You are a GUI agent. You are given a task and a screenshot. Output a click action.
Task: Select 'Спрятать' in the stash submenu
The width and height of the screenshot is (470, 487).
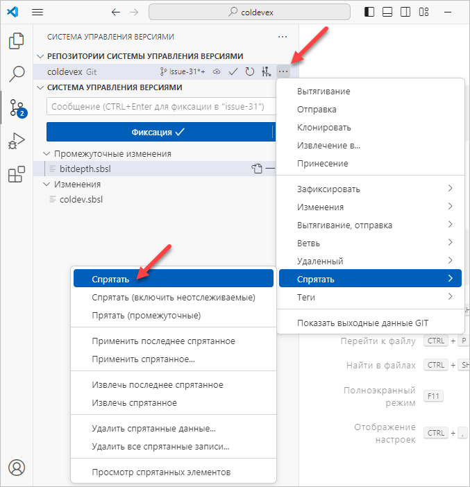coord(111,278)
